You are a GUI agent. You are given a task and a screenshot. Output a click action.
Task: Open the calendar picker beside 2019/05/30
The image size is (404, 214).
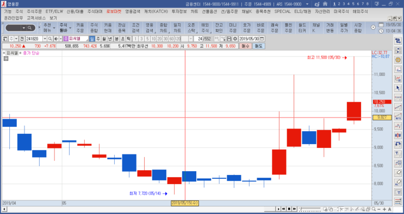coord(262,39)
